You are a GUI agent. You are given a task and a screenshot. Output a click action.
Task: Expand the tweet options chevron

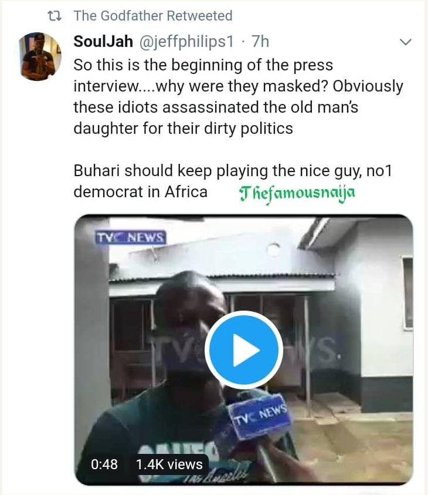point(405,42)
